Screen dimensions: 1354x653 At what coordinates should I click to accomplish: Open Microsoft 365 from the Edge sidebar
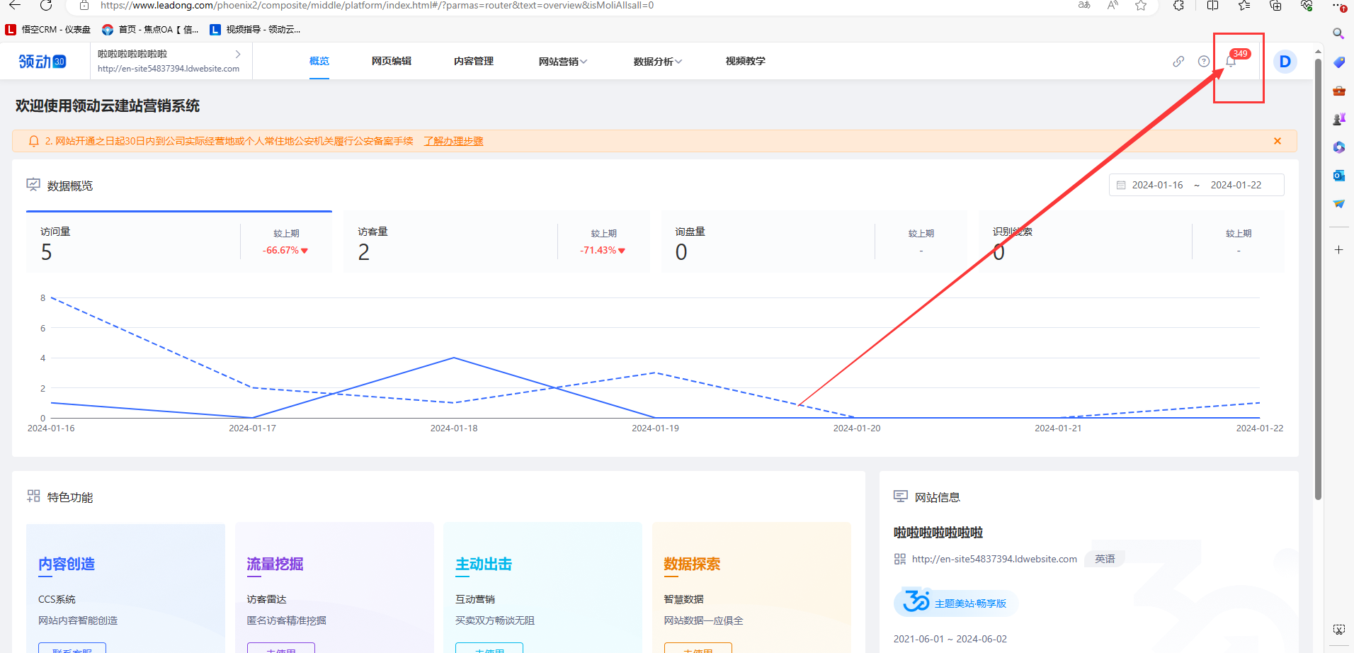click(1338, 147)
